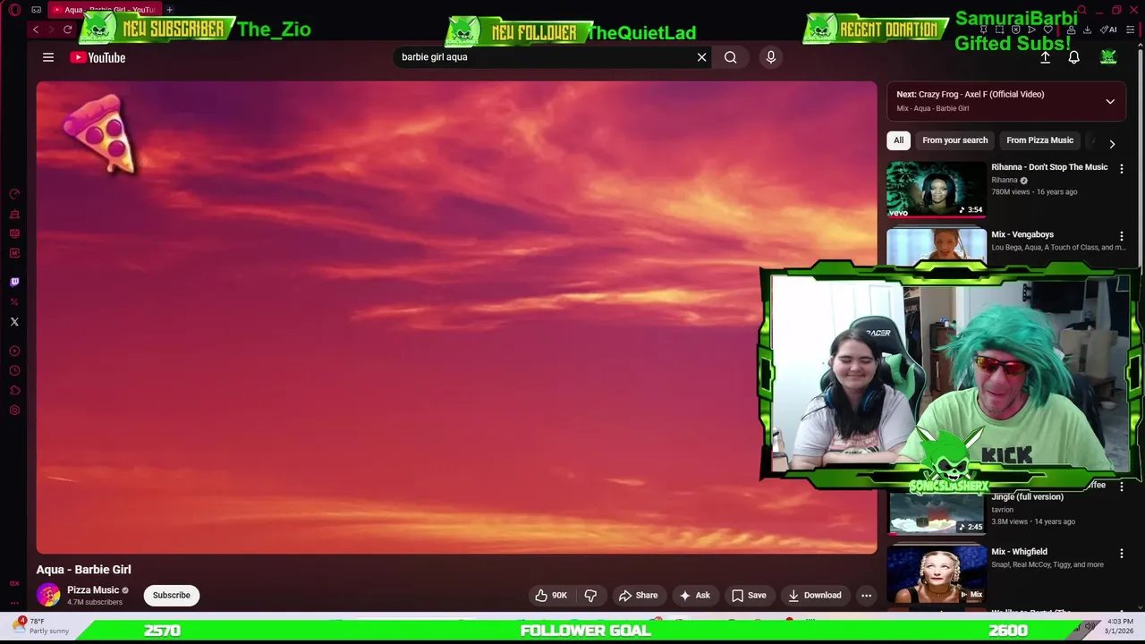Go to YouTube home via logo
This screenshot has height=644, width=1145.
point(98,57)
